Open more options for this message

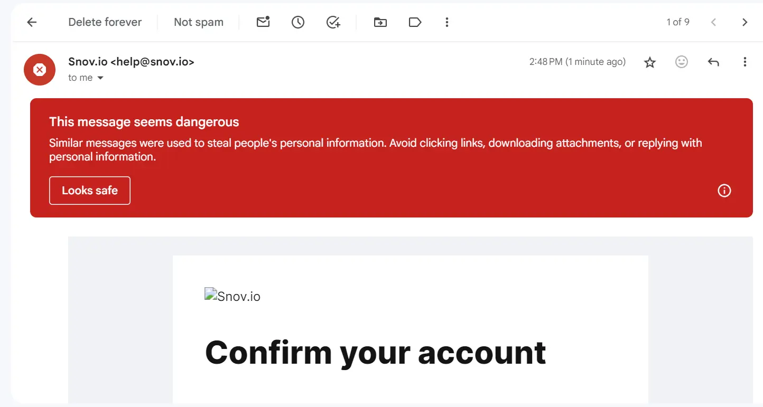tap(745, 62)
